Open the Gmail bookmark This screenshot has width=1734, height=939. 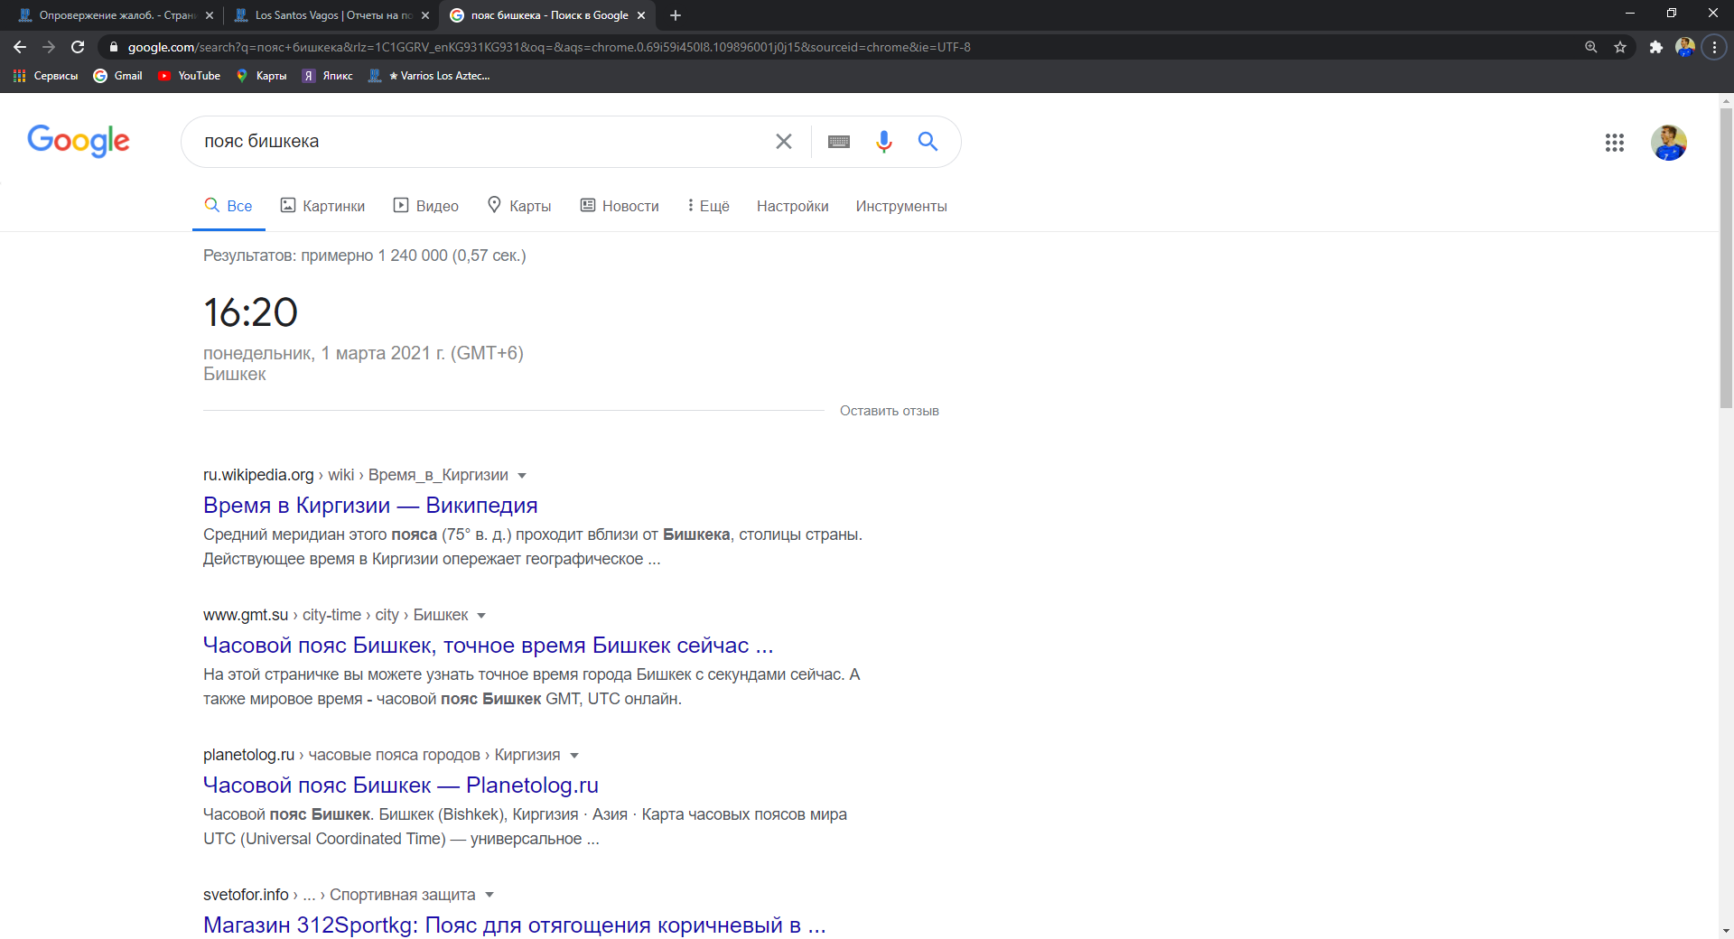pos(118,76)
